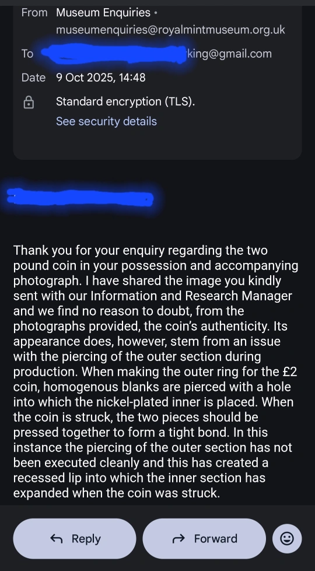Click the text mentioning Information and Research Manager
This screenshot has width=315, height=571.
pyautogui.click(x=191, y=296)
